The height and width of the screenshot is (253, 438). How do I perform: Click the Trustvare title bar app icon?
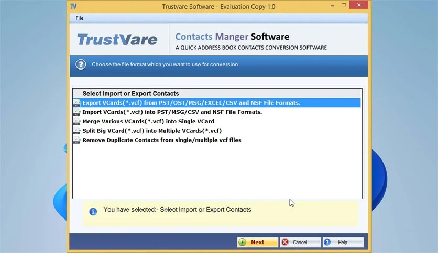73,6
